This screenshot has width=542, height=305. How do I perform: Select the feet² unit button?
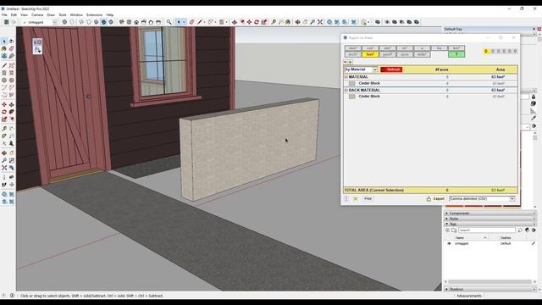(x=370, y=54)
